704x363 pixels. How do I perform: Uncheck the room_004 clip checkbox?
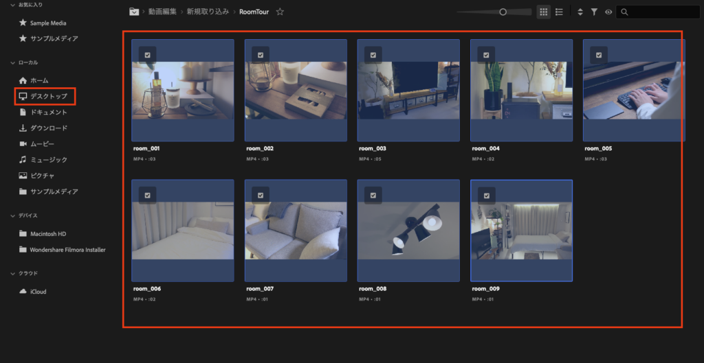coord(486,55)
